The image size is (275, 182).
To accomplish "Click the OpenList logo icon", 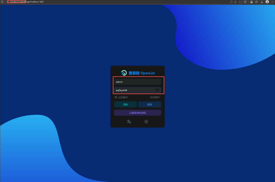I will click(x=124, y=73).
